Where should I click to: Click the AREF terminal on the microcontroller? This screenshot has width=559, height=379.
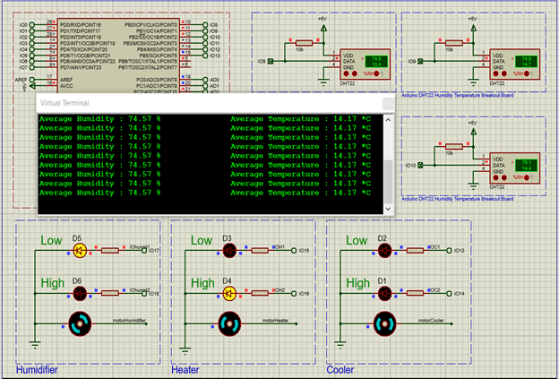pos(31,80)
